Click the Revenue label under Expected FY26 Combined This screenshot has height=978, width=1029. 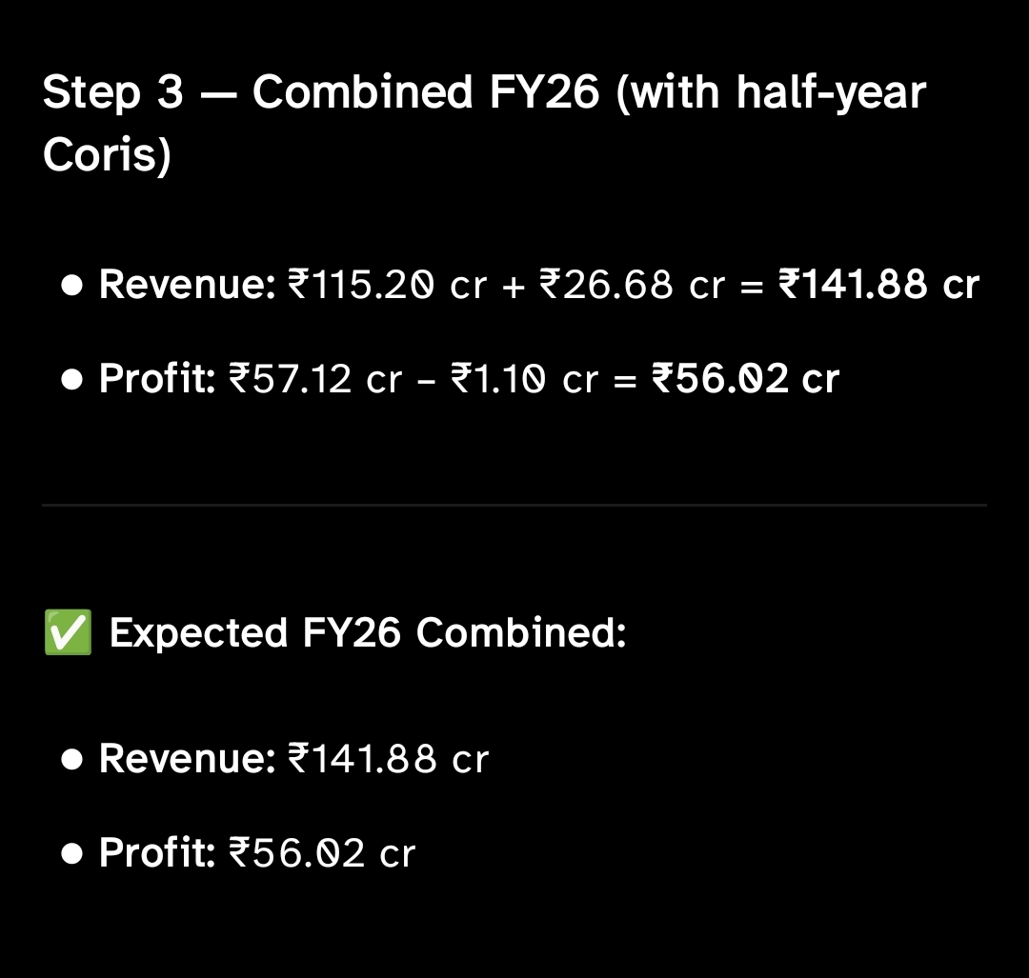(x=187, y=760)
